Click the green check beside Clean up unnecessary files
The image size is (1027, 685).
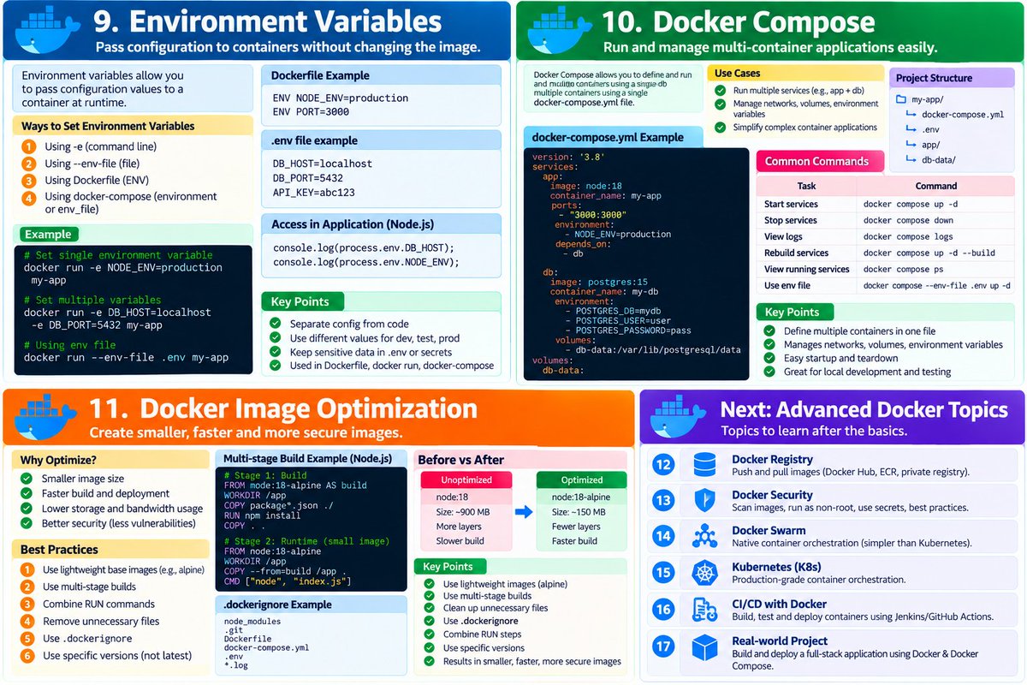428,608
